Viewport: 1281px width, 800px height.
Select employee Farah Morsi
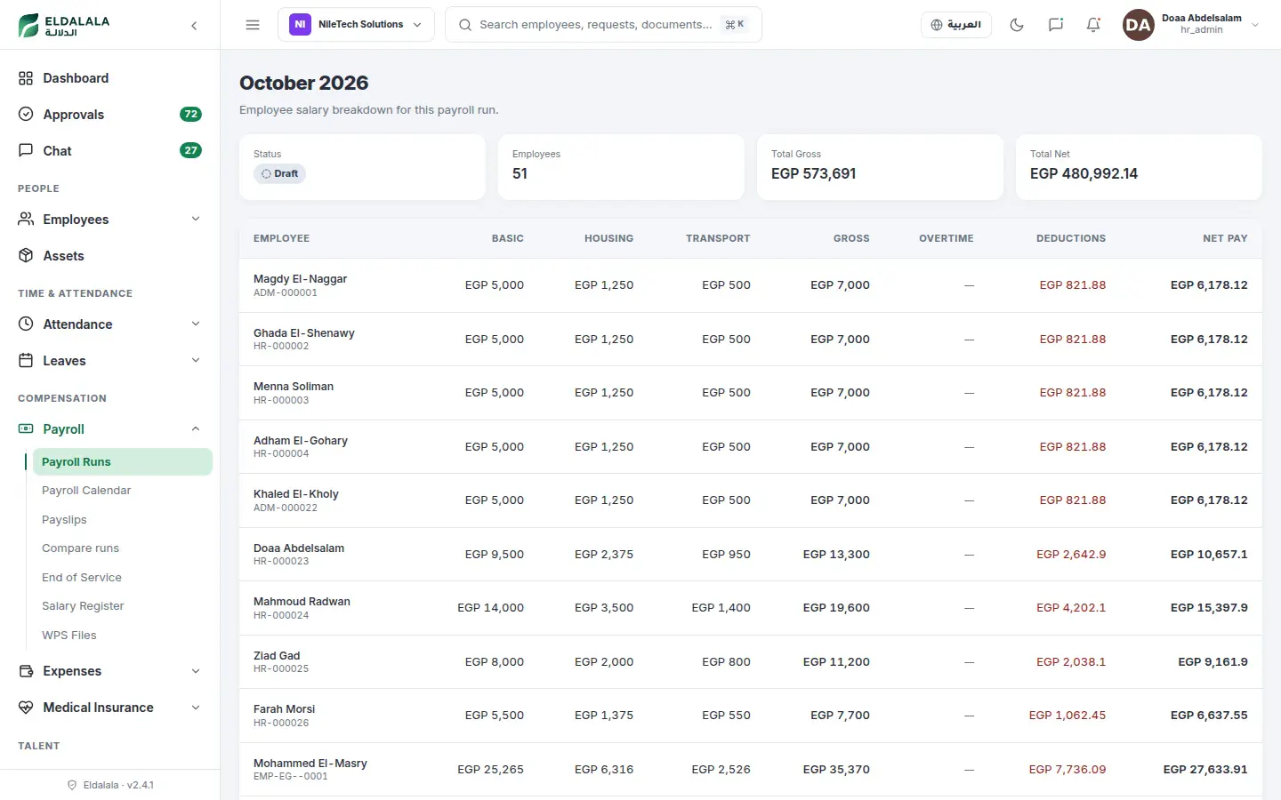click(x=284, y=709)
